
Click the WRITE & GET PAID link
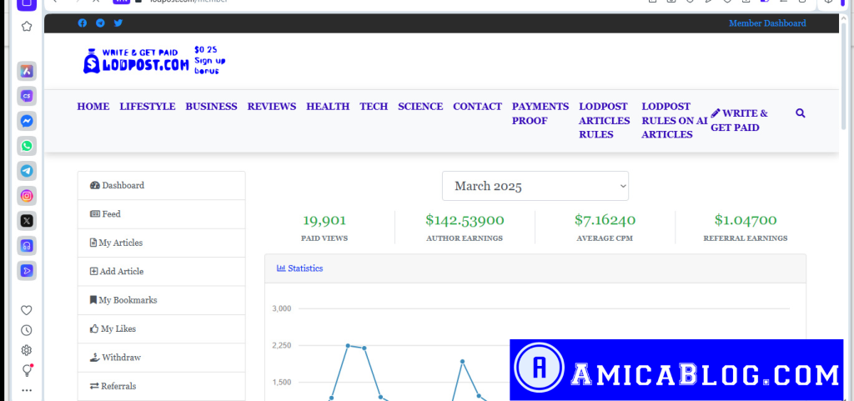(x=739, y=120)
